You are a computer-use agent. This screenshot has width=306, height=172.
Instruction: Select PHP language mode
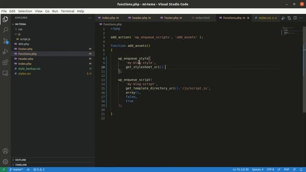coord(286,170)
